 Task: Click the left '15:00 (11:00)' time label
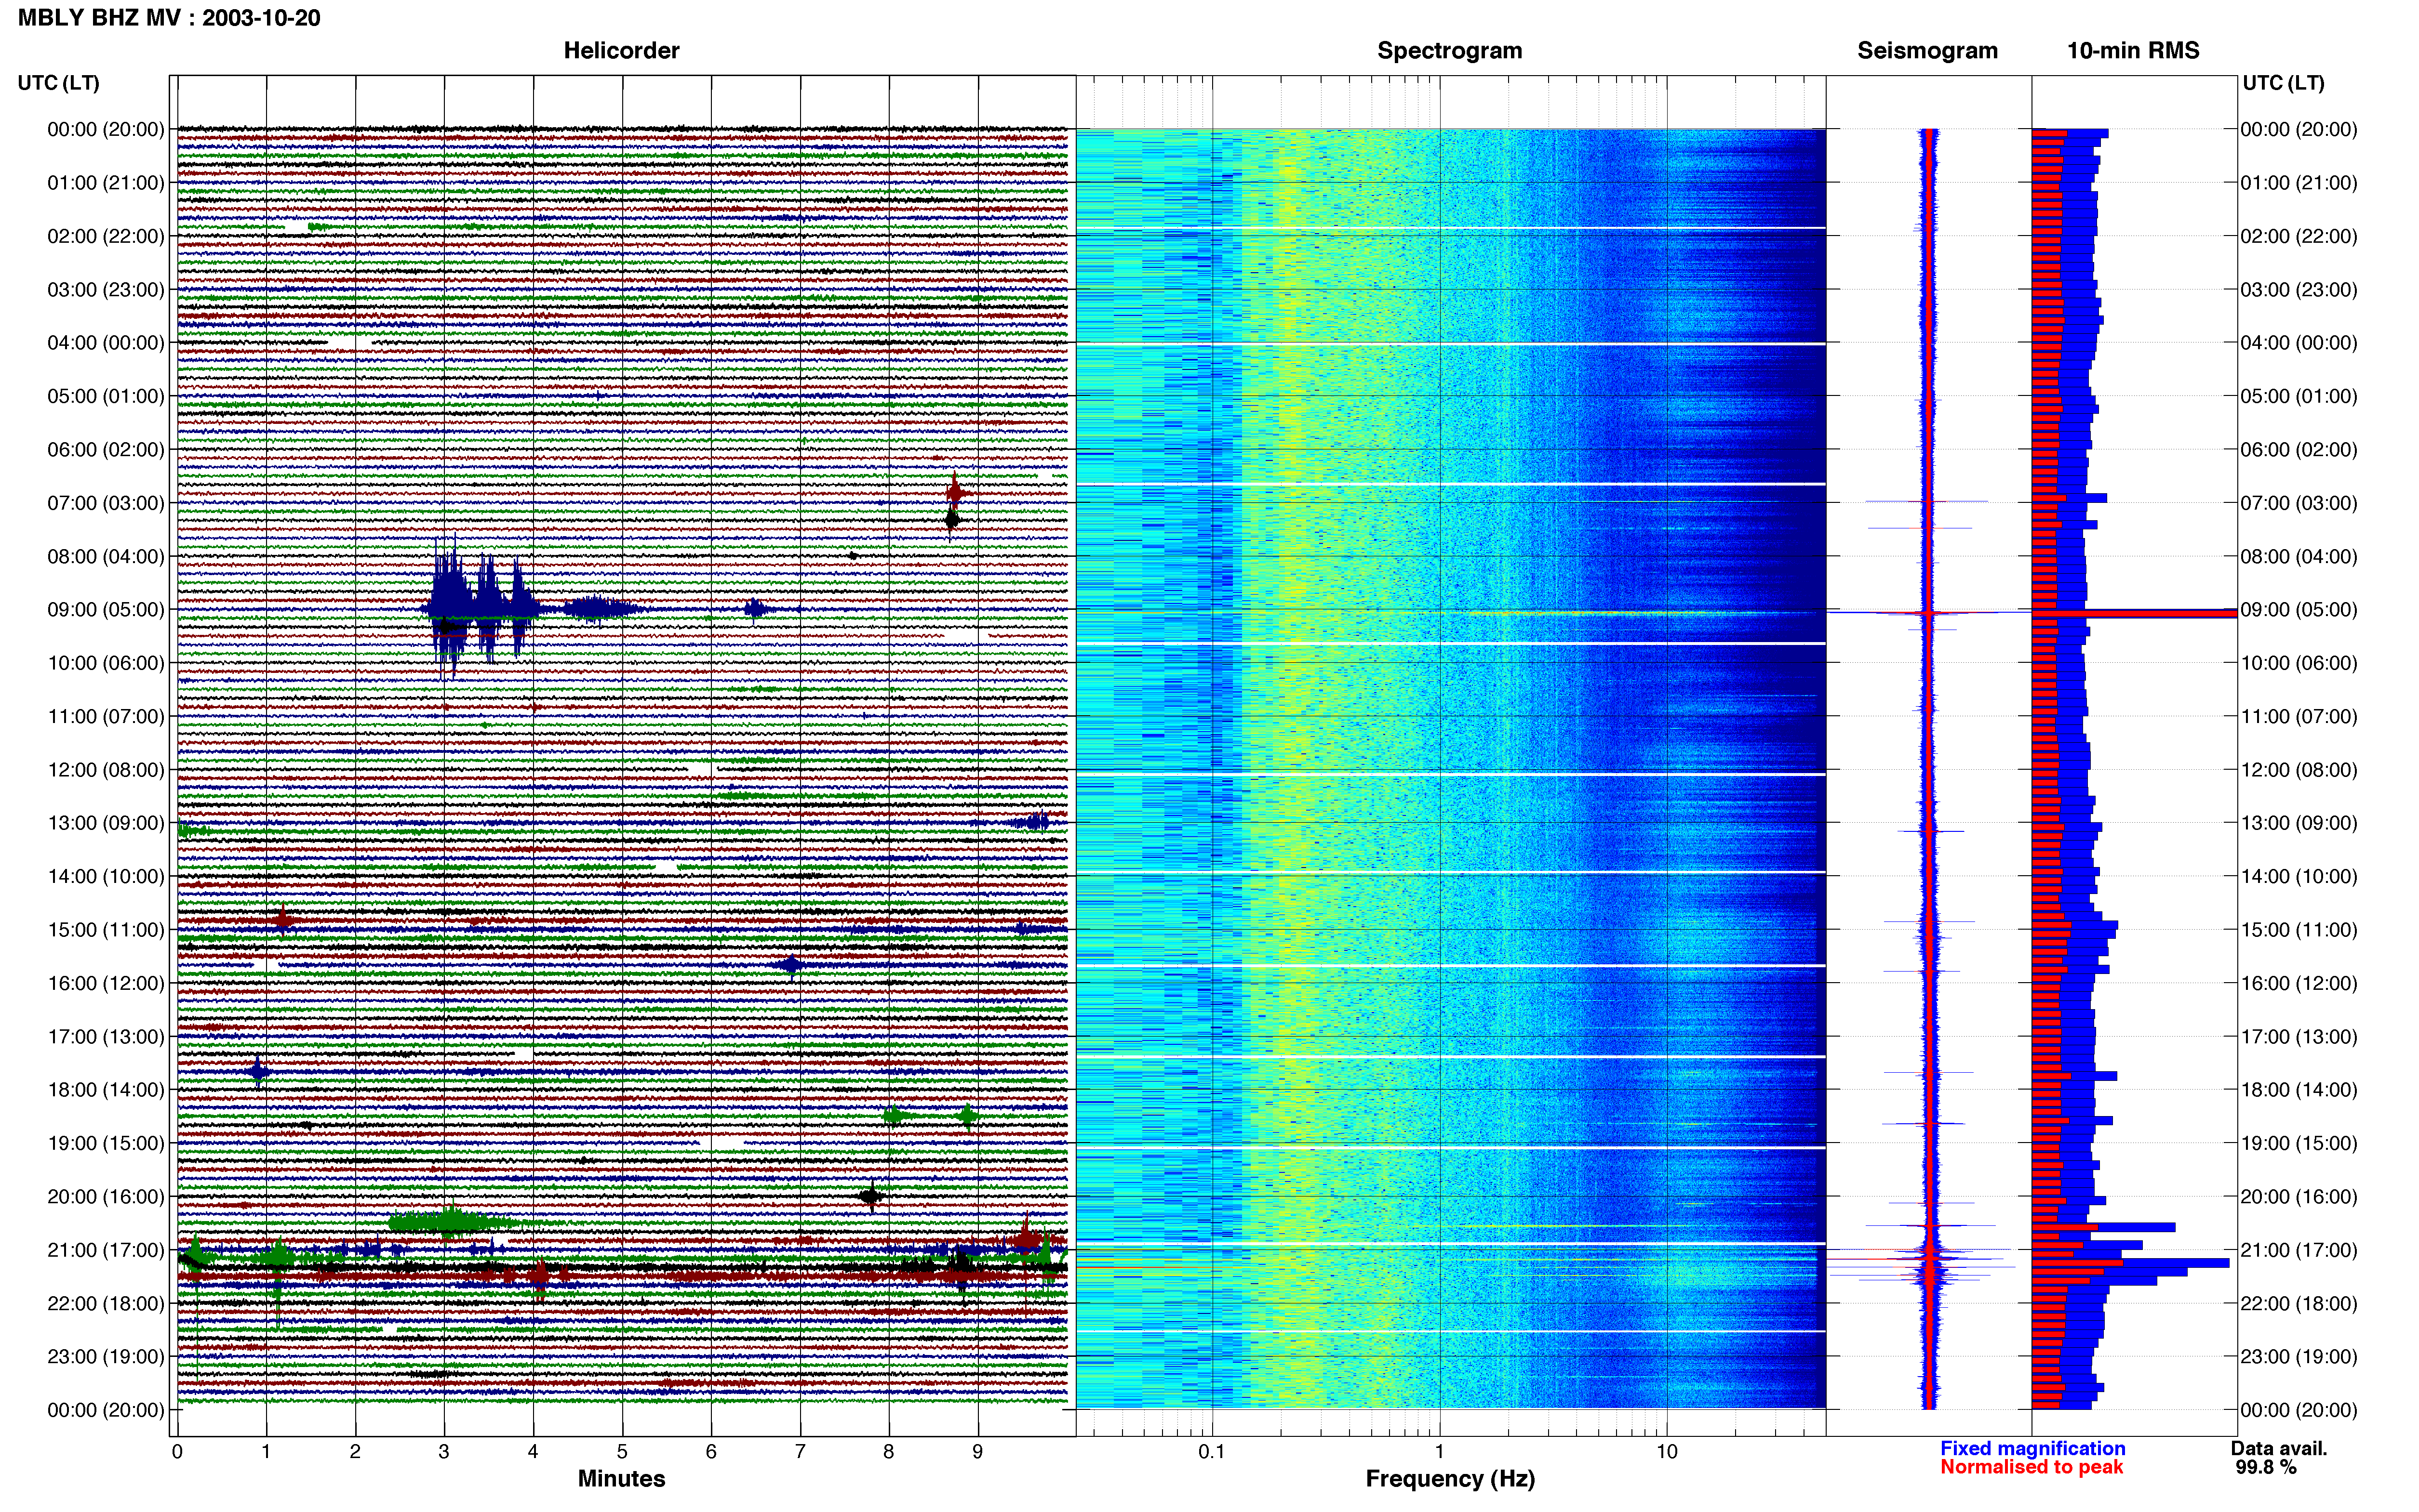coord(106,930)
